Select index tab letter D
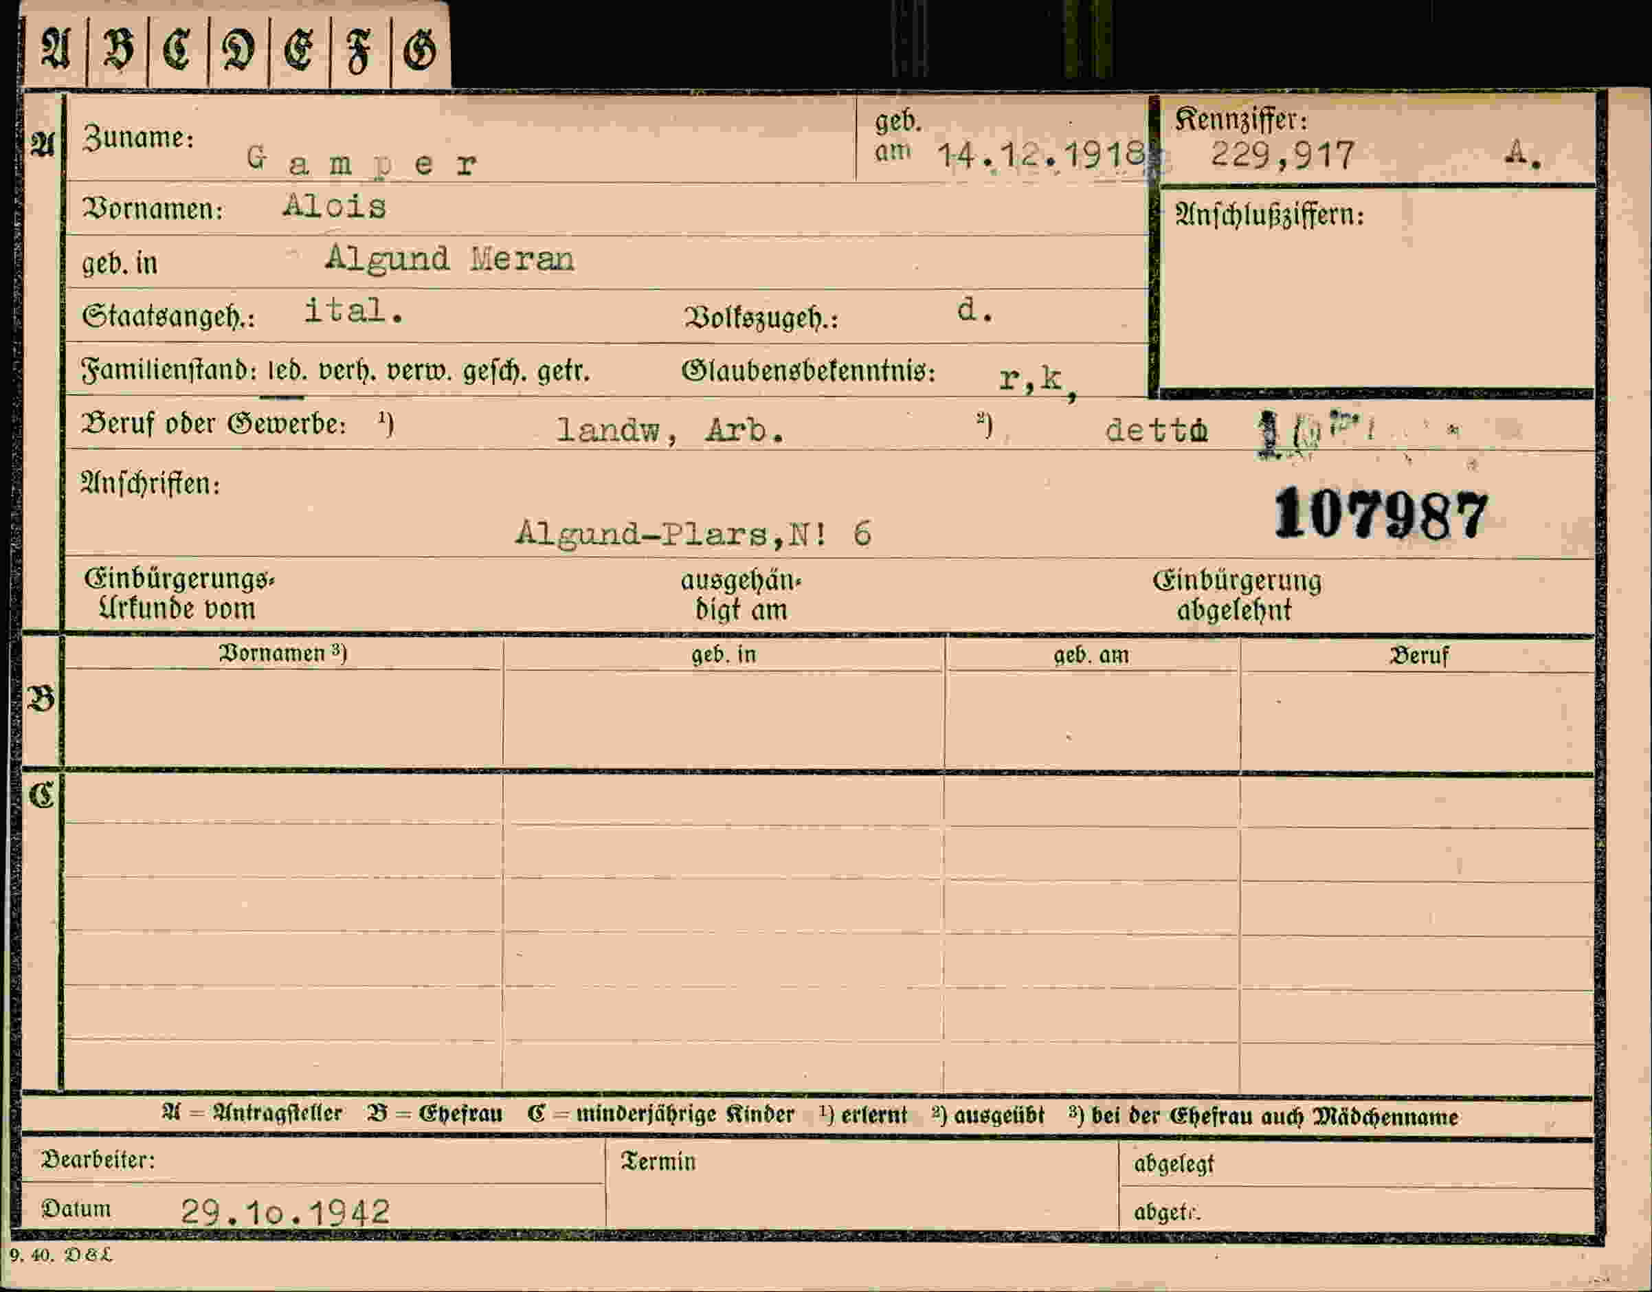 238,50
